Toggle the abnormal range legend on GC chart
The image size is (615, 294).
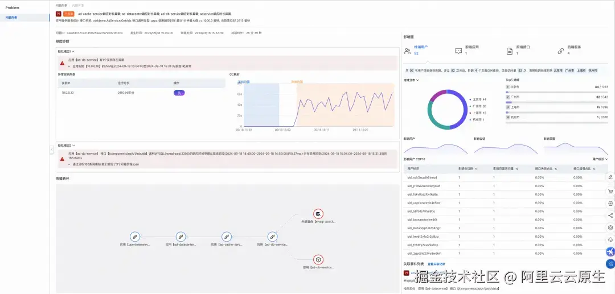click(297, 82)
